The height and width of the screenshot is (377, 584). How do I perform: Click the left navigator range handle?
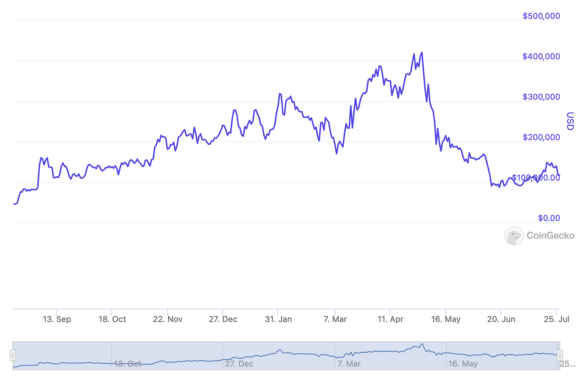coord(13,355)
